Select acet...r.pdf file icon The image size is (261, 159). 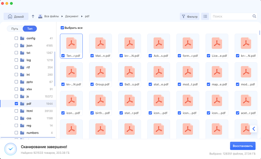click(246, 101)
